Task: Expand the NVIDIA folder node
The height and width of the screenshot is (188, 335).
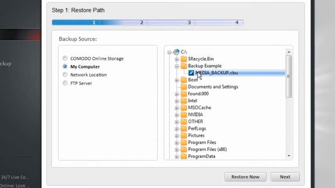Action: tap(177, 115)
